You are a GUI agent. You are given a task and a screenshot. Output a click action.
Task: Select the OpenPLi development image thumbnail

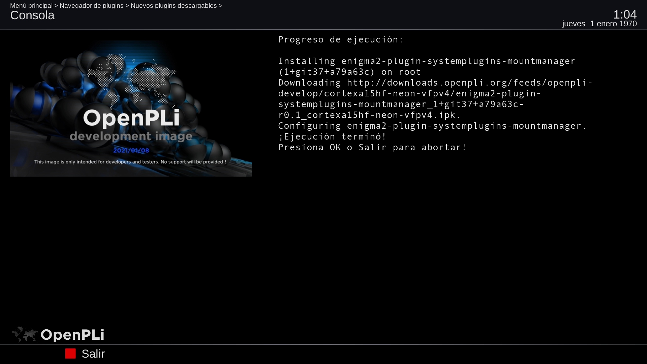(131, 109)
